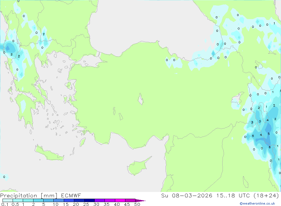Click the '(18+24)' forecast offset text
This screenshot has width=281, height=206.
[x=266, y=195]
